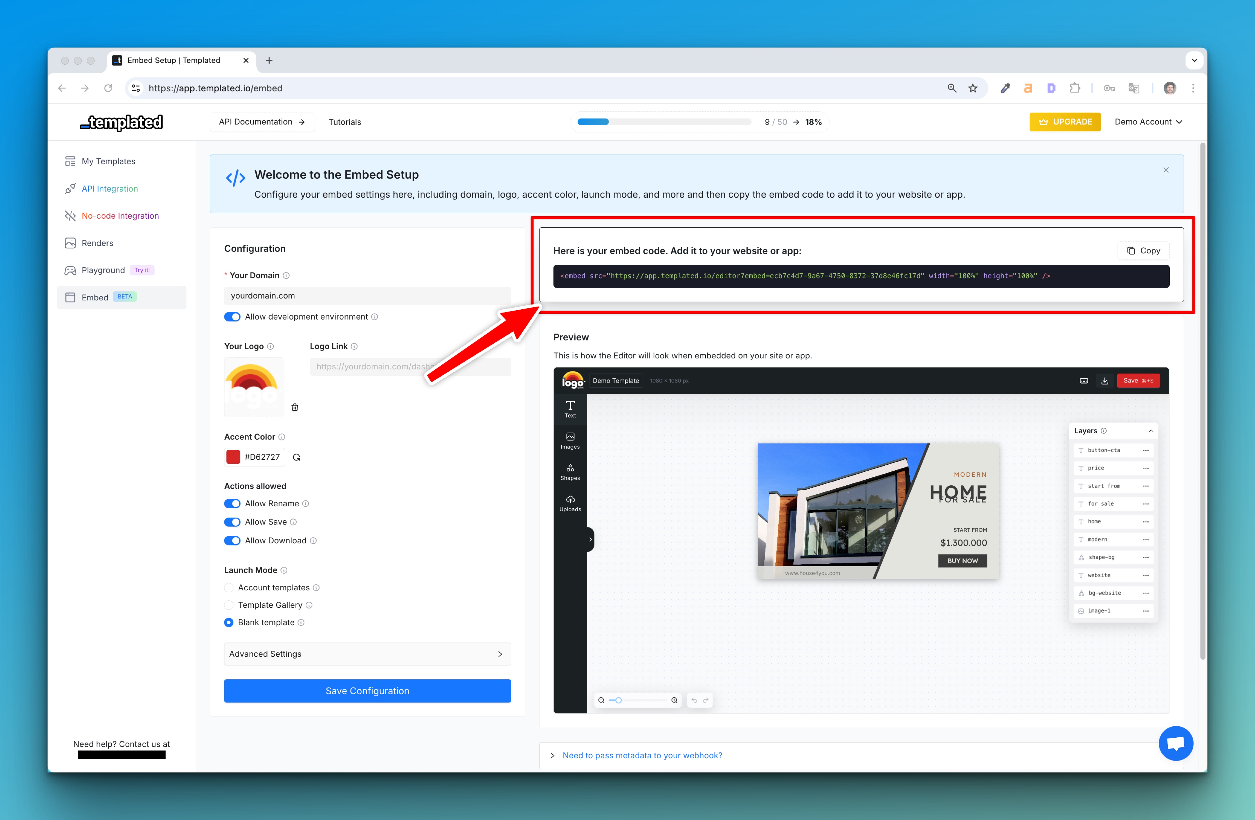Open the chat support bubble
This screenshot has width=1255, height=820.
1175,743
